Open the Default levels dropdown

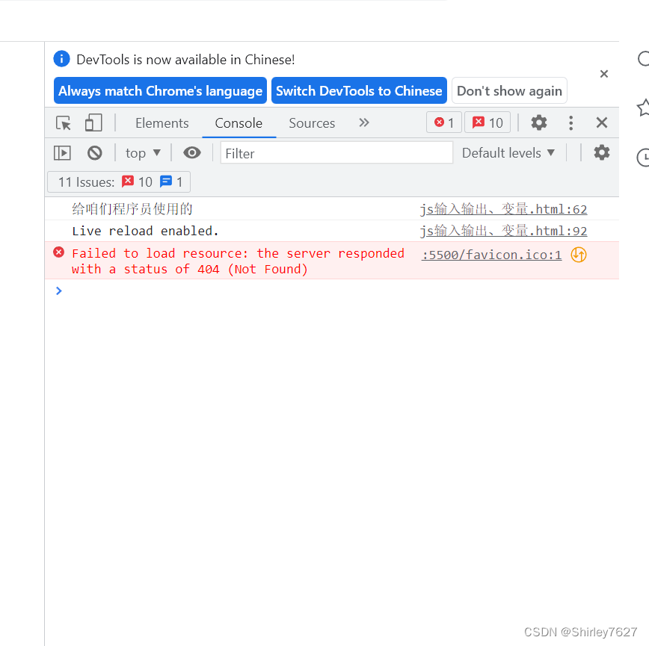(x=508, y=152)
